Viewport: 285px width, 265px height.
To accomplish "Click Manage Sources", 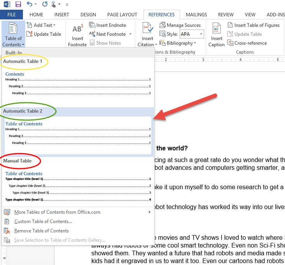I will click(180, 25).
